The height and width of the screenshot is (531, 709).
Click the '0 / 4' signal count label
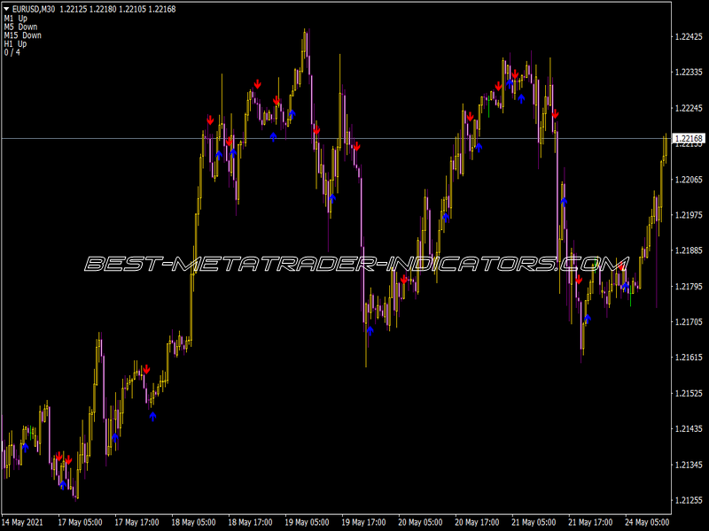pyautogui.click(x=12, y=52)
